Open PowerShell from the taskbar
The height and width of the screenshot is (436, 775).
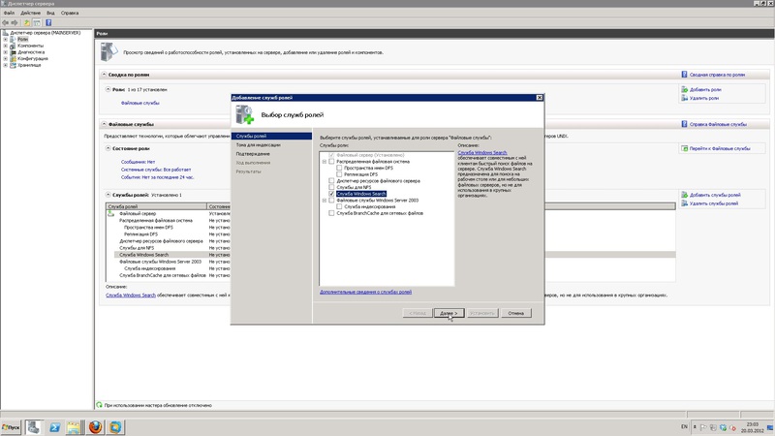[x=54, y=427]
